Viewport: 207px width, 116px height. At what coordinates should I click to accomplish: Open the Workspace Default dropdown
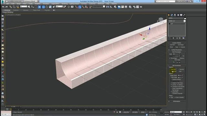[x=30, y=1]
